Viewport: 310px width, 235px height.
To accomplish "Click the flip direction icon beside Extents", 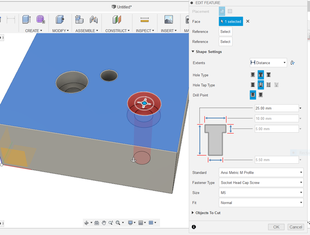I will pyautogui.click(x=293, y=63).
